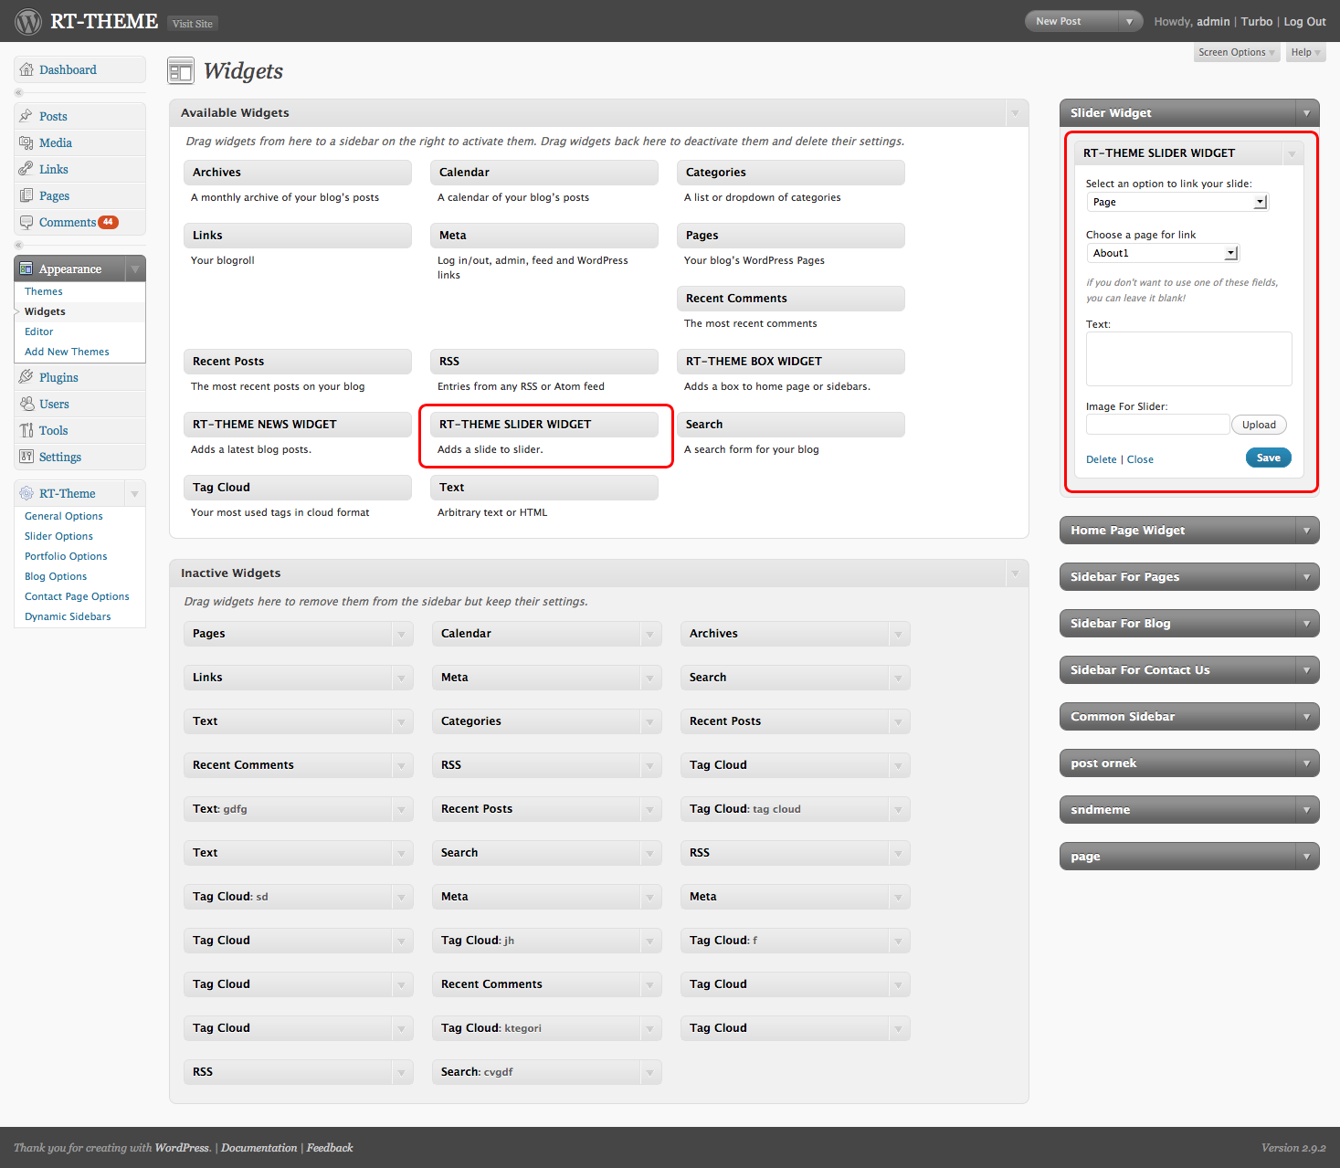The height and width of the screenshot is (1168, 1340).
Task: Click the Log Out link
Action: (1304, 21)
